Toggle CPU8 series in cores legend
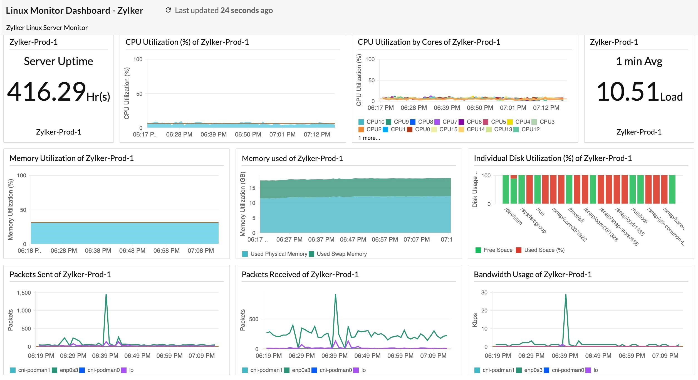The height and width of the screenshot is (380, 698). point(422,122)
